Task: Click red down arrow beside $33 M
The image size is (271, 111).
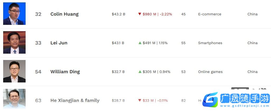Action: (140, 100)
